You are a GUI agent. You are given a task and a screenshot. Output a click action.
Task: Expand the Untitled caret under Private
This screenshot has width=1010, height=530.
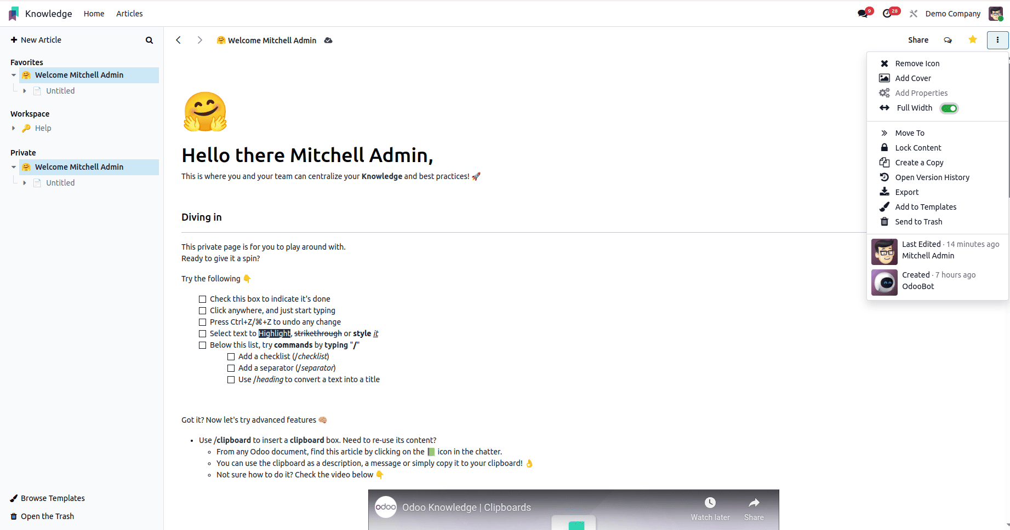[x=25, y=183]
